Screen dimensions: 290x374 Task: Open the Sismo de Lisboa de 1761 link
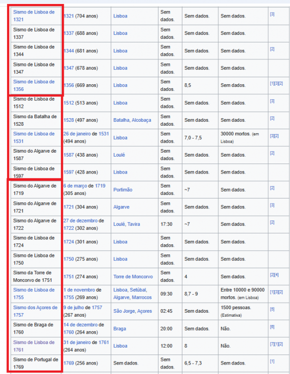tap(33, 346)
